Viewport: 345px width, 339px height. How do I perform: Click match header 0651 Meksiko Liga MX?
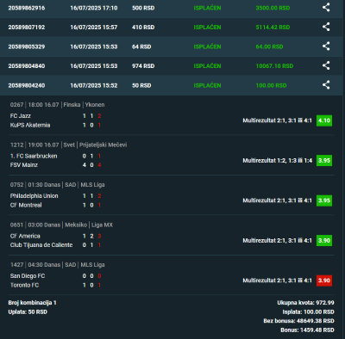pyautogui.click(x=61, y=225)
